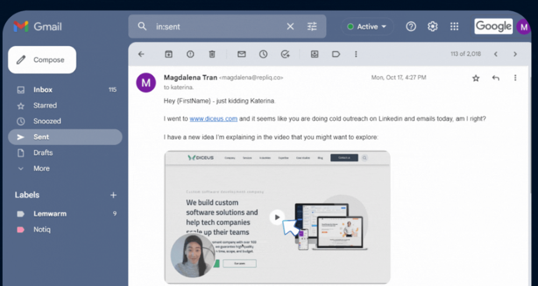Viewport: 538px width, 286px height.
Task: Snooze this email with clock icon
Action: pos(263,54)
